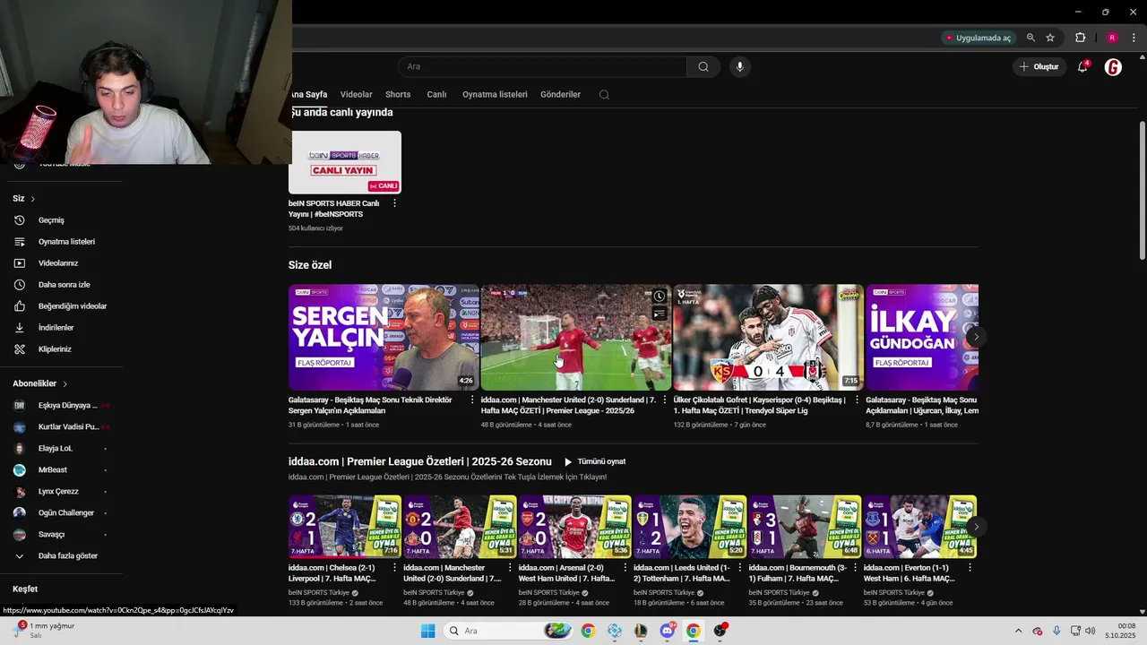Open Arsenal (2-0) West Ham thumbnail
The width and height of the screenshot is (1147, 645).
574,527
